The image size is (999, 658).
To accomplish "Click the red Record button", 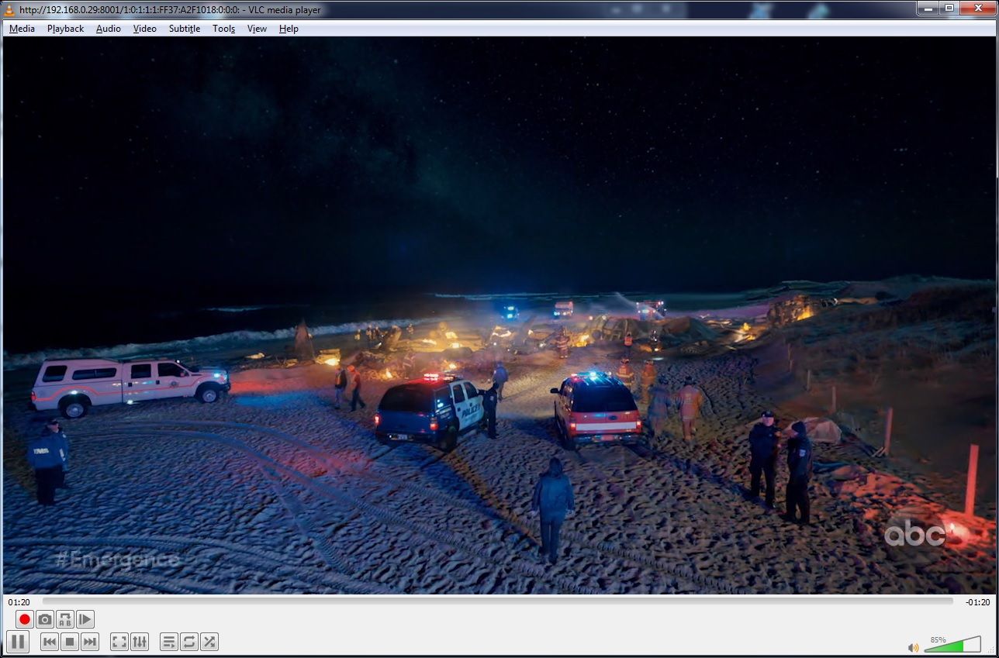I will (25, 619).
